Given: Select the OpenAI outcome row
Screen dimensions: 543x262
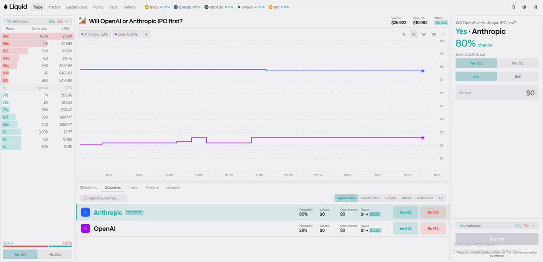Looking at the screenshot, I should pos(263,229).
